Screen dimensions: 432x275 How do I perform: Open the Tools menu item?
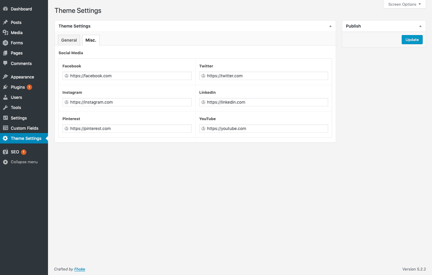pos(24,108)
